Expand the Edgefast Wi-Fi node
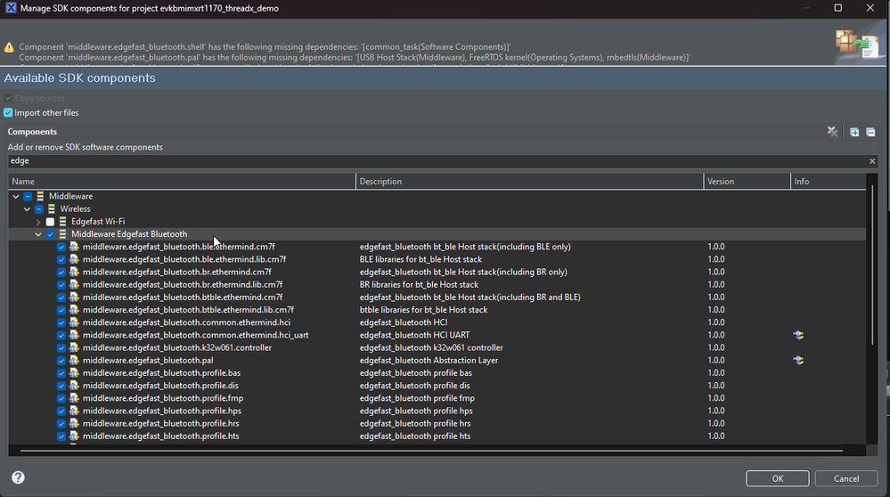This screenshot has width=890, height=497. coord(38,222)
